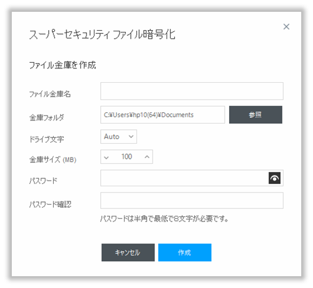Click the ドライブ文字 label
This screenshot has height=288, width=313.
coord(46,139)
